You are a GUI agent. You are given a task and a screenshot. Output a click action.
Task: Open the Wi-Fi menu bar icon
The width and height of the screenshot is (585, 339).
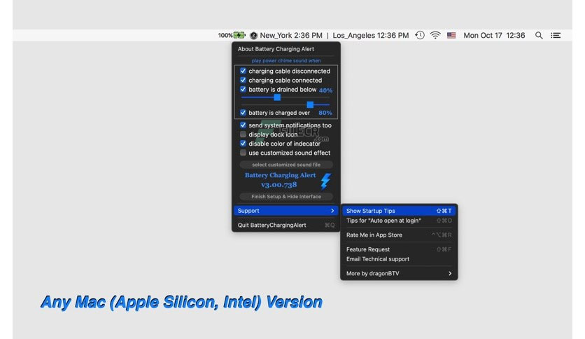(435, 35)
